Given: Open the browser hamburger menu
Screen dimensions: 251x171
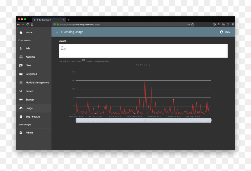Looking at the screenshot, I should pos(233,24).
